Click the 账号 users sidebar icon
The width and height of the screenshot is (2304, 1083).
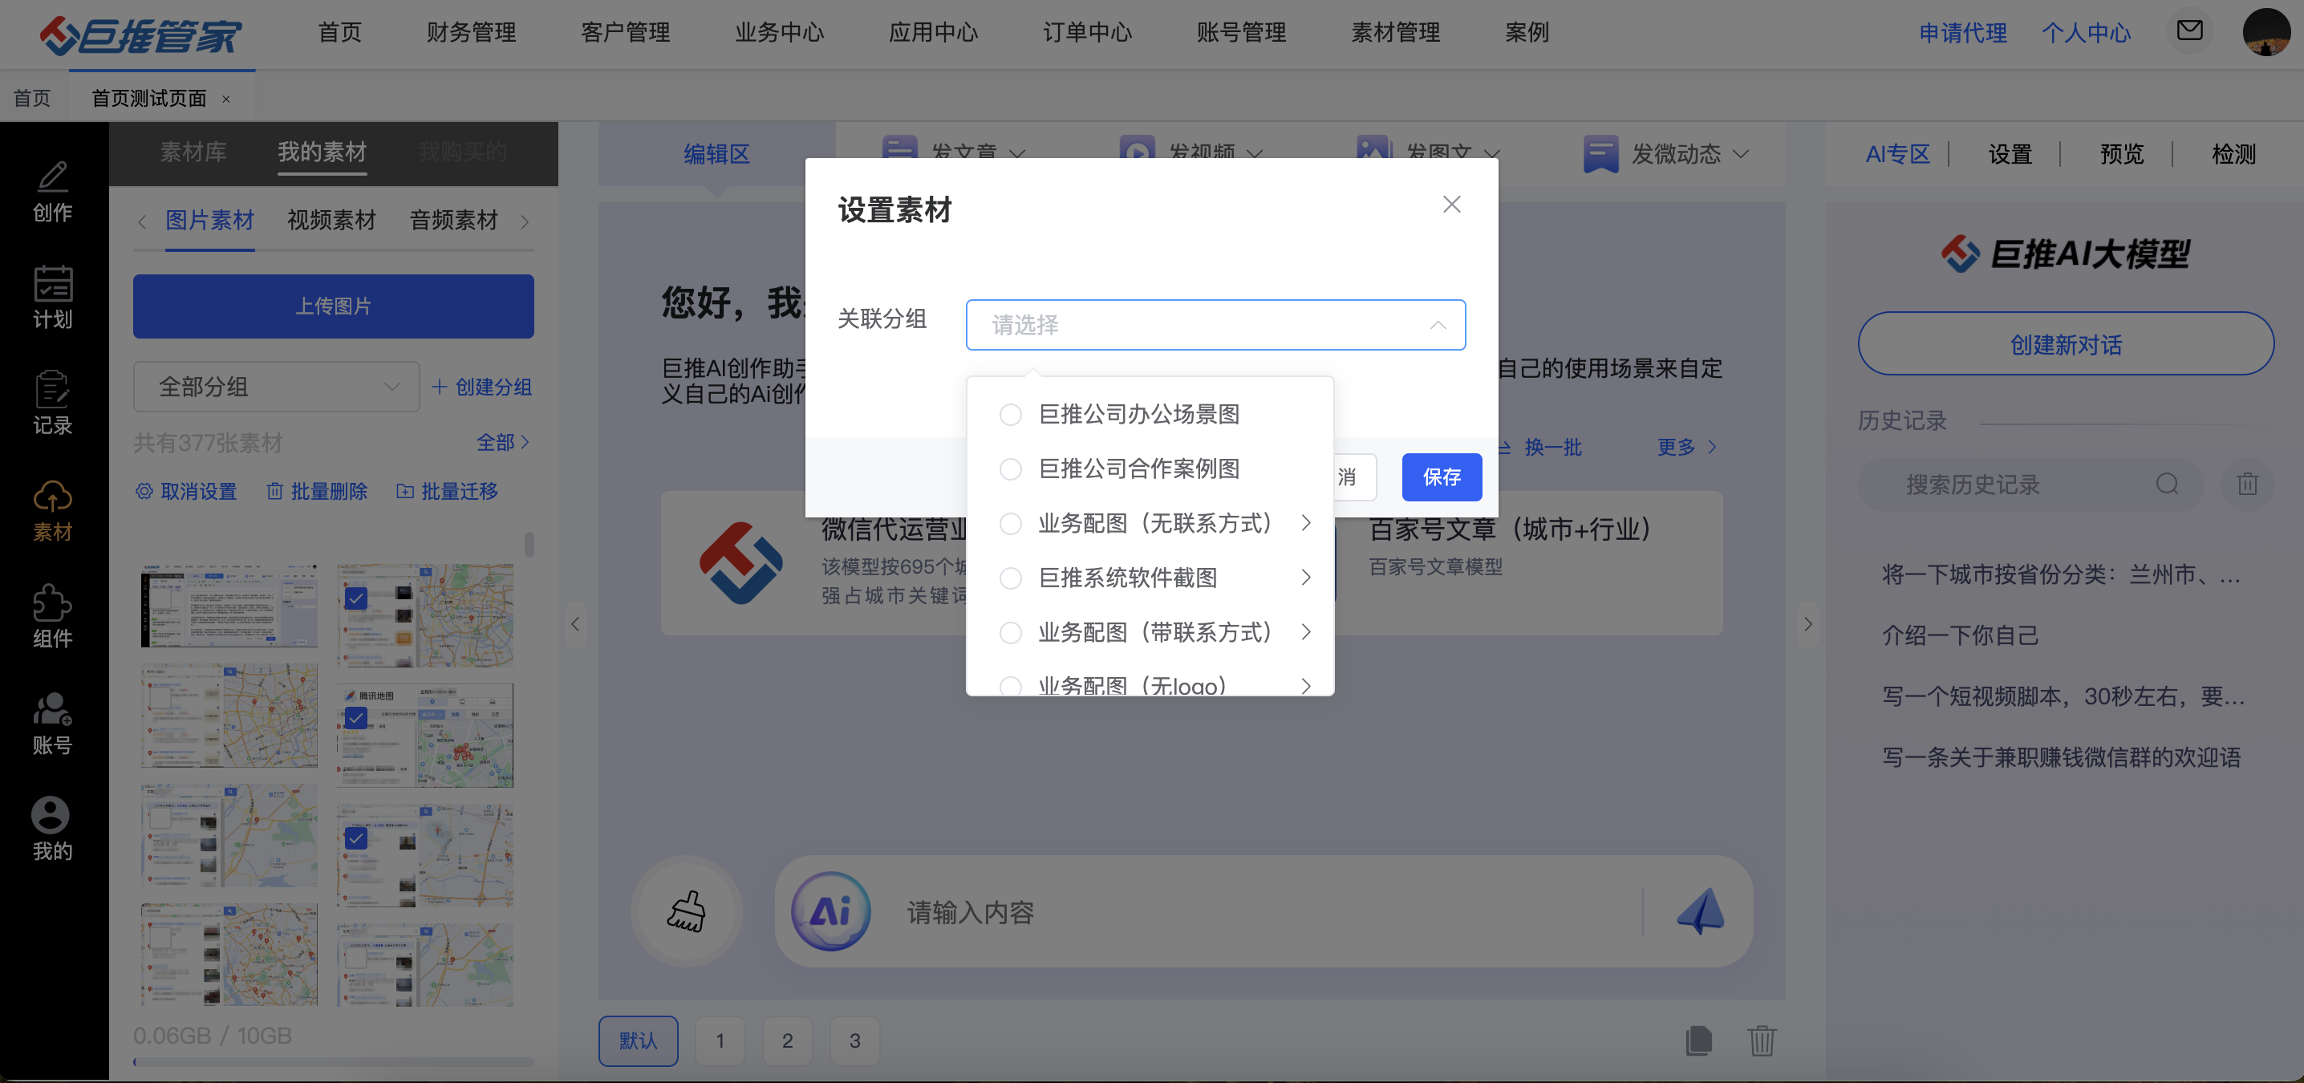pyautogui.click(x=52, y=709)
